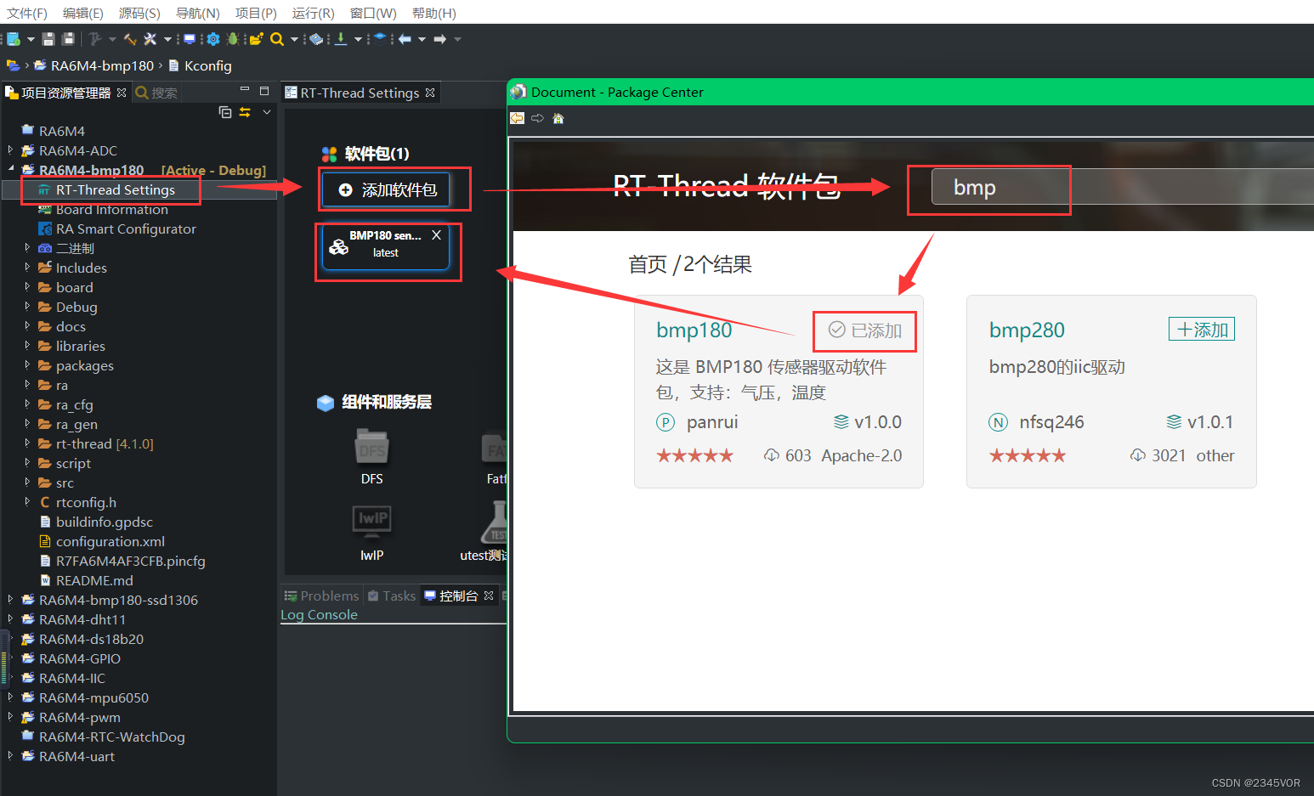Switch to the Problems tab

click(321, 596)
